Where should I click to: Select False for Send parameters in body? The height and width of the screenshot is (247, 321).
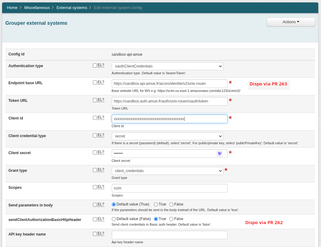(x=171, y=204)
